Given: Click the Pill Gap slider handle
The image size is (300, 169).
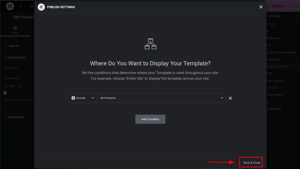Looking at the screenshot, I should tap(5, 93).
